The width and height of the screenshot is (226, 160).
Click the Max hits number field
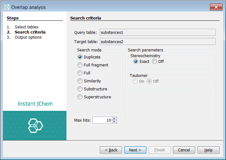(x=102, y=120)
